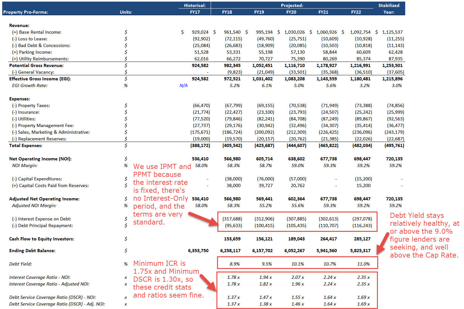Click 'Debt Service Coverage Ratio (DSCR) - NOI:' label
Viewport: 464px width, 309px height.
(x=52, y=297)
